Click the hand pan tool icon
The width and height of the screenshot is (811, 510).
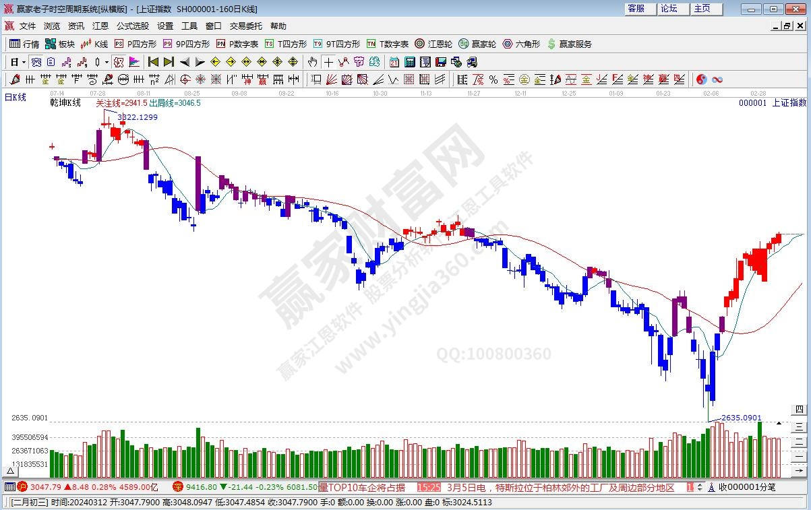coord(312,62)
